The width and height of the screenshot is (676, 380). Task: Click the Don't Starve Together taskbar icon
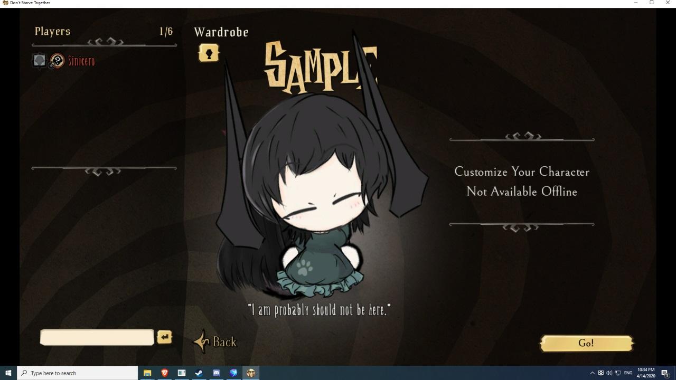click(251, 373)
